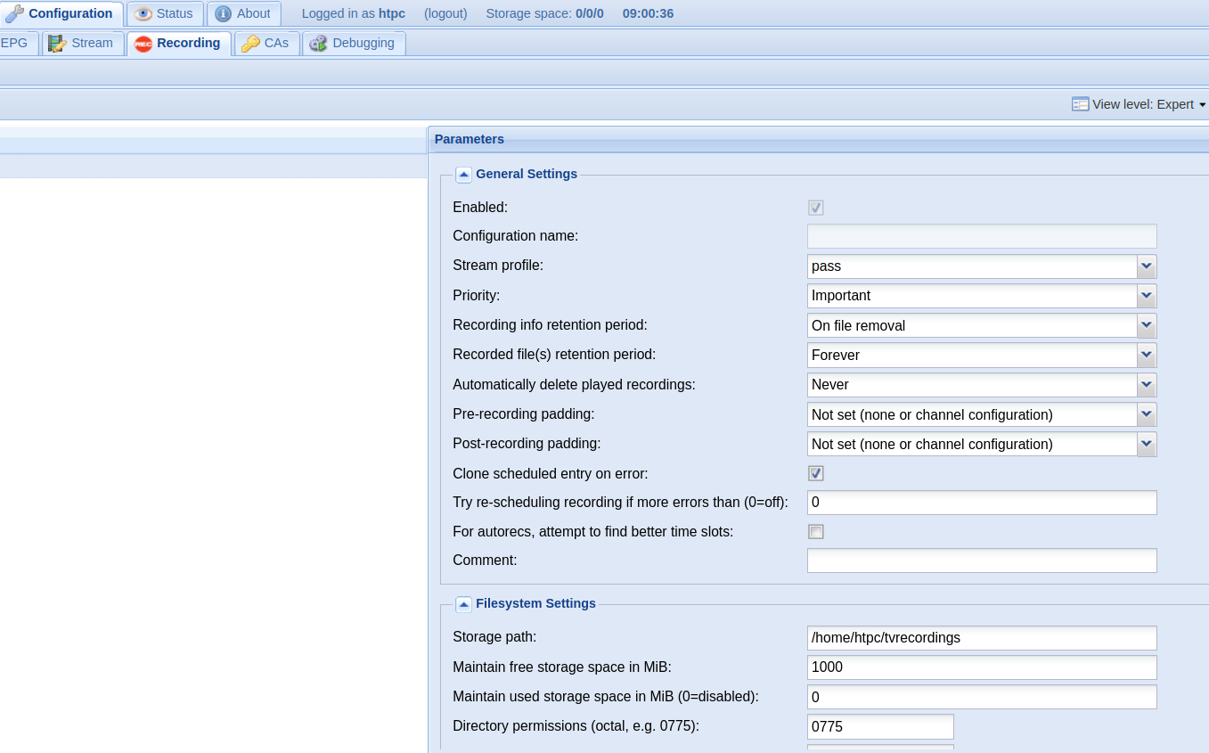Viewport: 1209px width, 753px height.
Task: Open the Pre-recording padding dropdown arrow
Action: pyautogui.click(x=1147, y=414)
